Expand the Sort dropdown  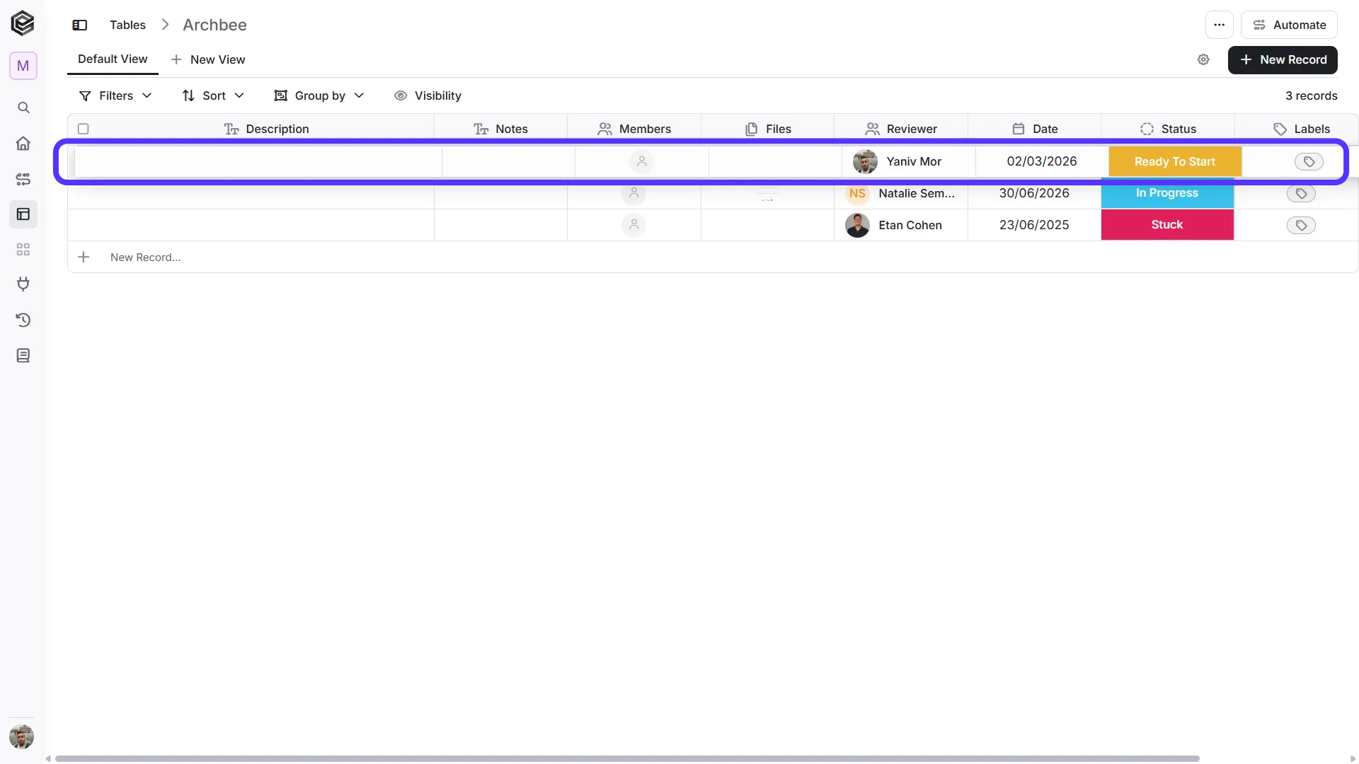pos(213,95)
